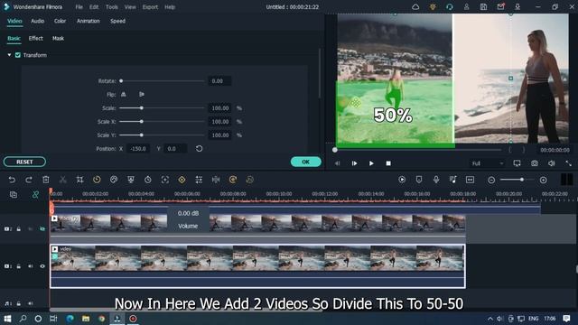Switch to the Audio tab
Screen dimensions: 578x325
(38, 21)
